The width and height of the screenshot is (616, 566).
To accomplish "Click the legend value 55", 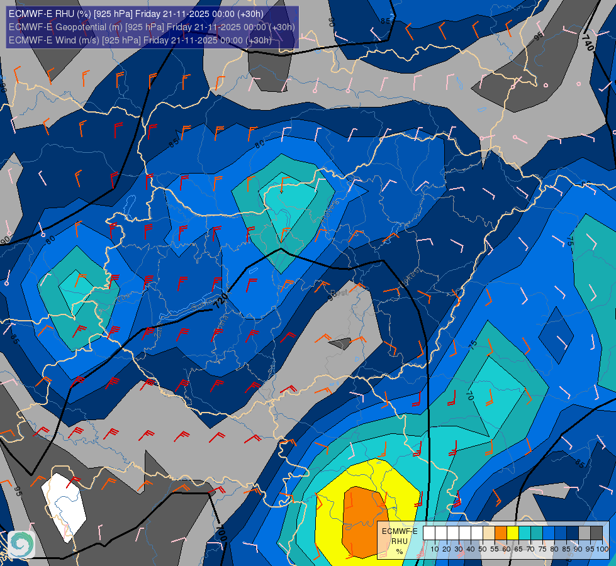I will [495, 549].
